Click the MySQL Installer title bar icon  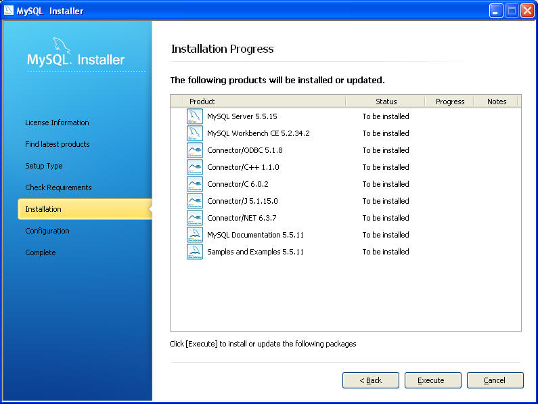9,10
